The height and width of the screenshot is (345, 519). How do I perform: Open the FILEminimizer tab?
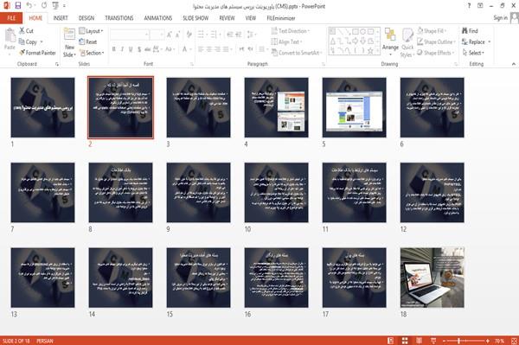(x=281, y=18)
